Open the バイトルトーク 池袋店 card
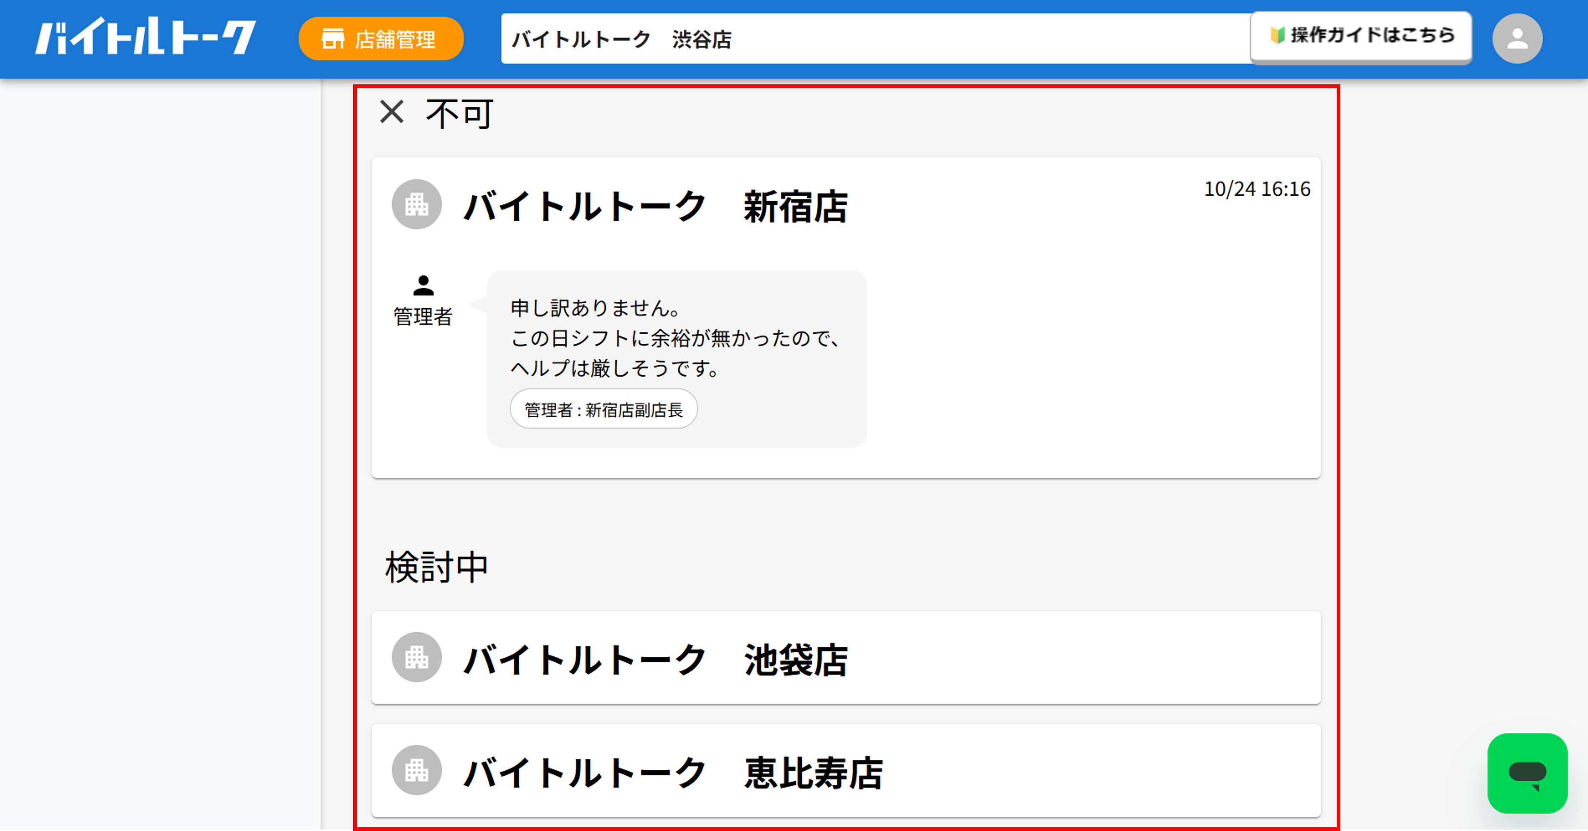Image resolution: width=1588 pixels, height=831 pixels. [846, 658]
